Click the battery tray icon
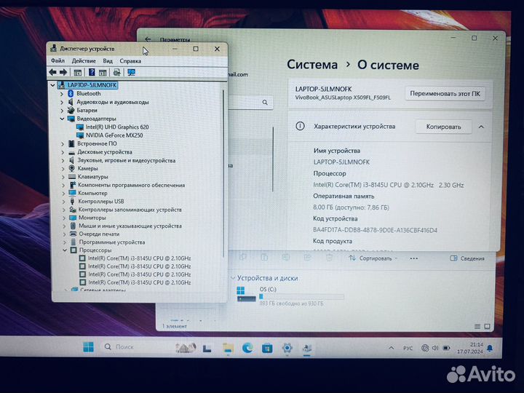The width and height of the screenshot is (524, 393). tap(446, 348)
